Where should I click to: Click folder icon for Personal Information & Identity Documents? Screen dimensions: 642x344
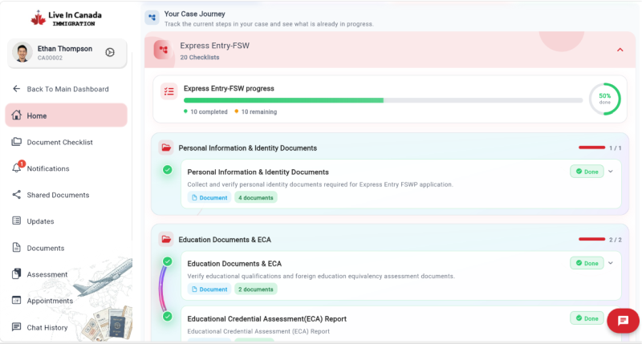point(166,148)
